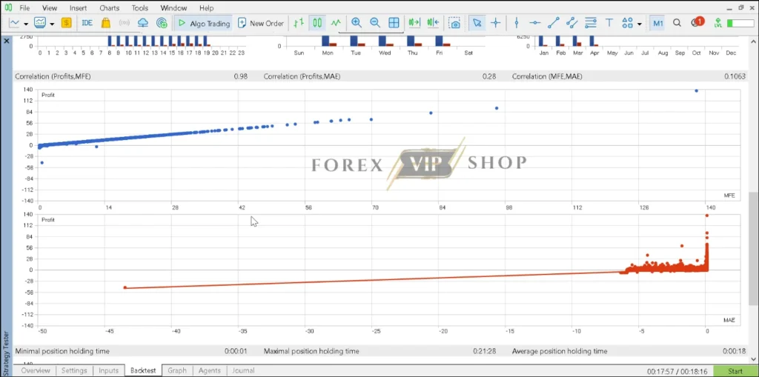Click the indicators chart icon

tap(40, 23)
